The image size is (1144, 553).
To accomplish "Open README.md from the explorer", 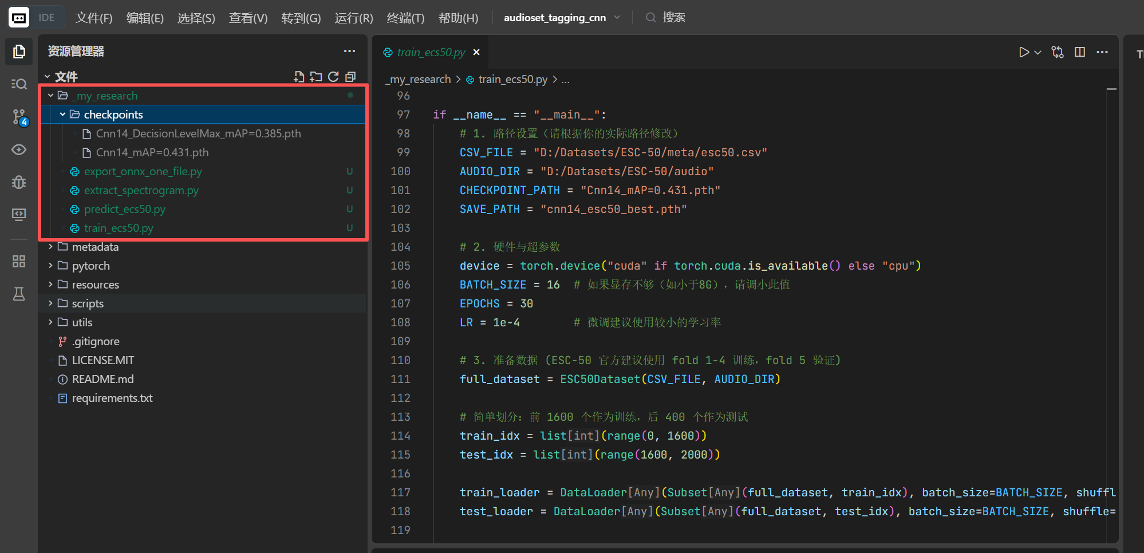I will [103, 379].
